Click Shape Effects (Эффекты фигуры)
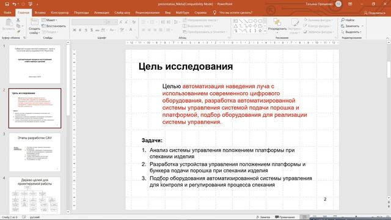391x220 pixels. (x=318, y=32)
